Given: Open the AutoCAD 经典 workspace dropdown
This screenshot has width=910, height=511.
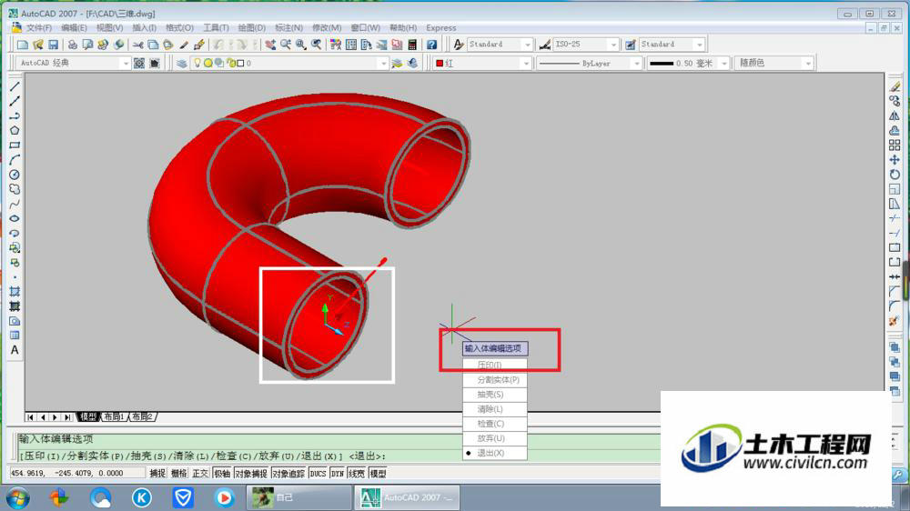Looking at the screenshot, I should click(x=125, y=64).
